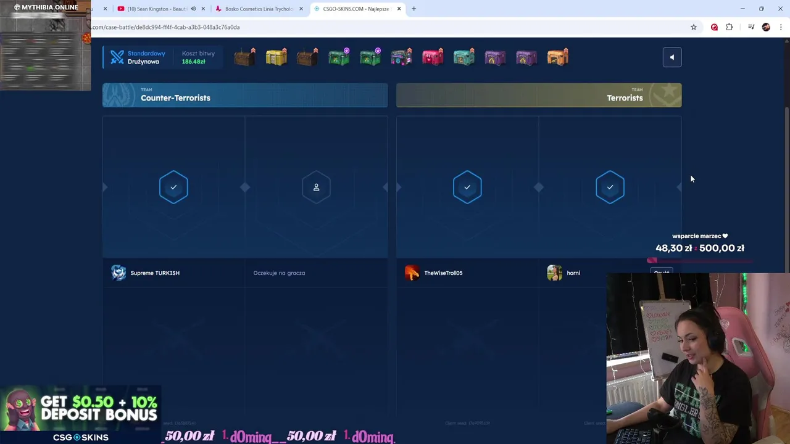The height and width of the screenshot is (444, 790).
Task: Open the media control toolbar icon
Action: pyautogui.click(x=751, y=27)
